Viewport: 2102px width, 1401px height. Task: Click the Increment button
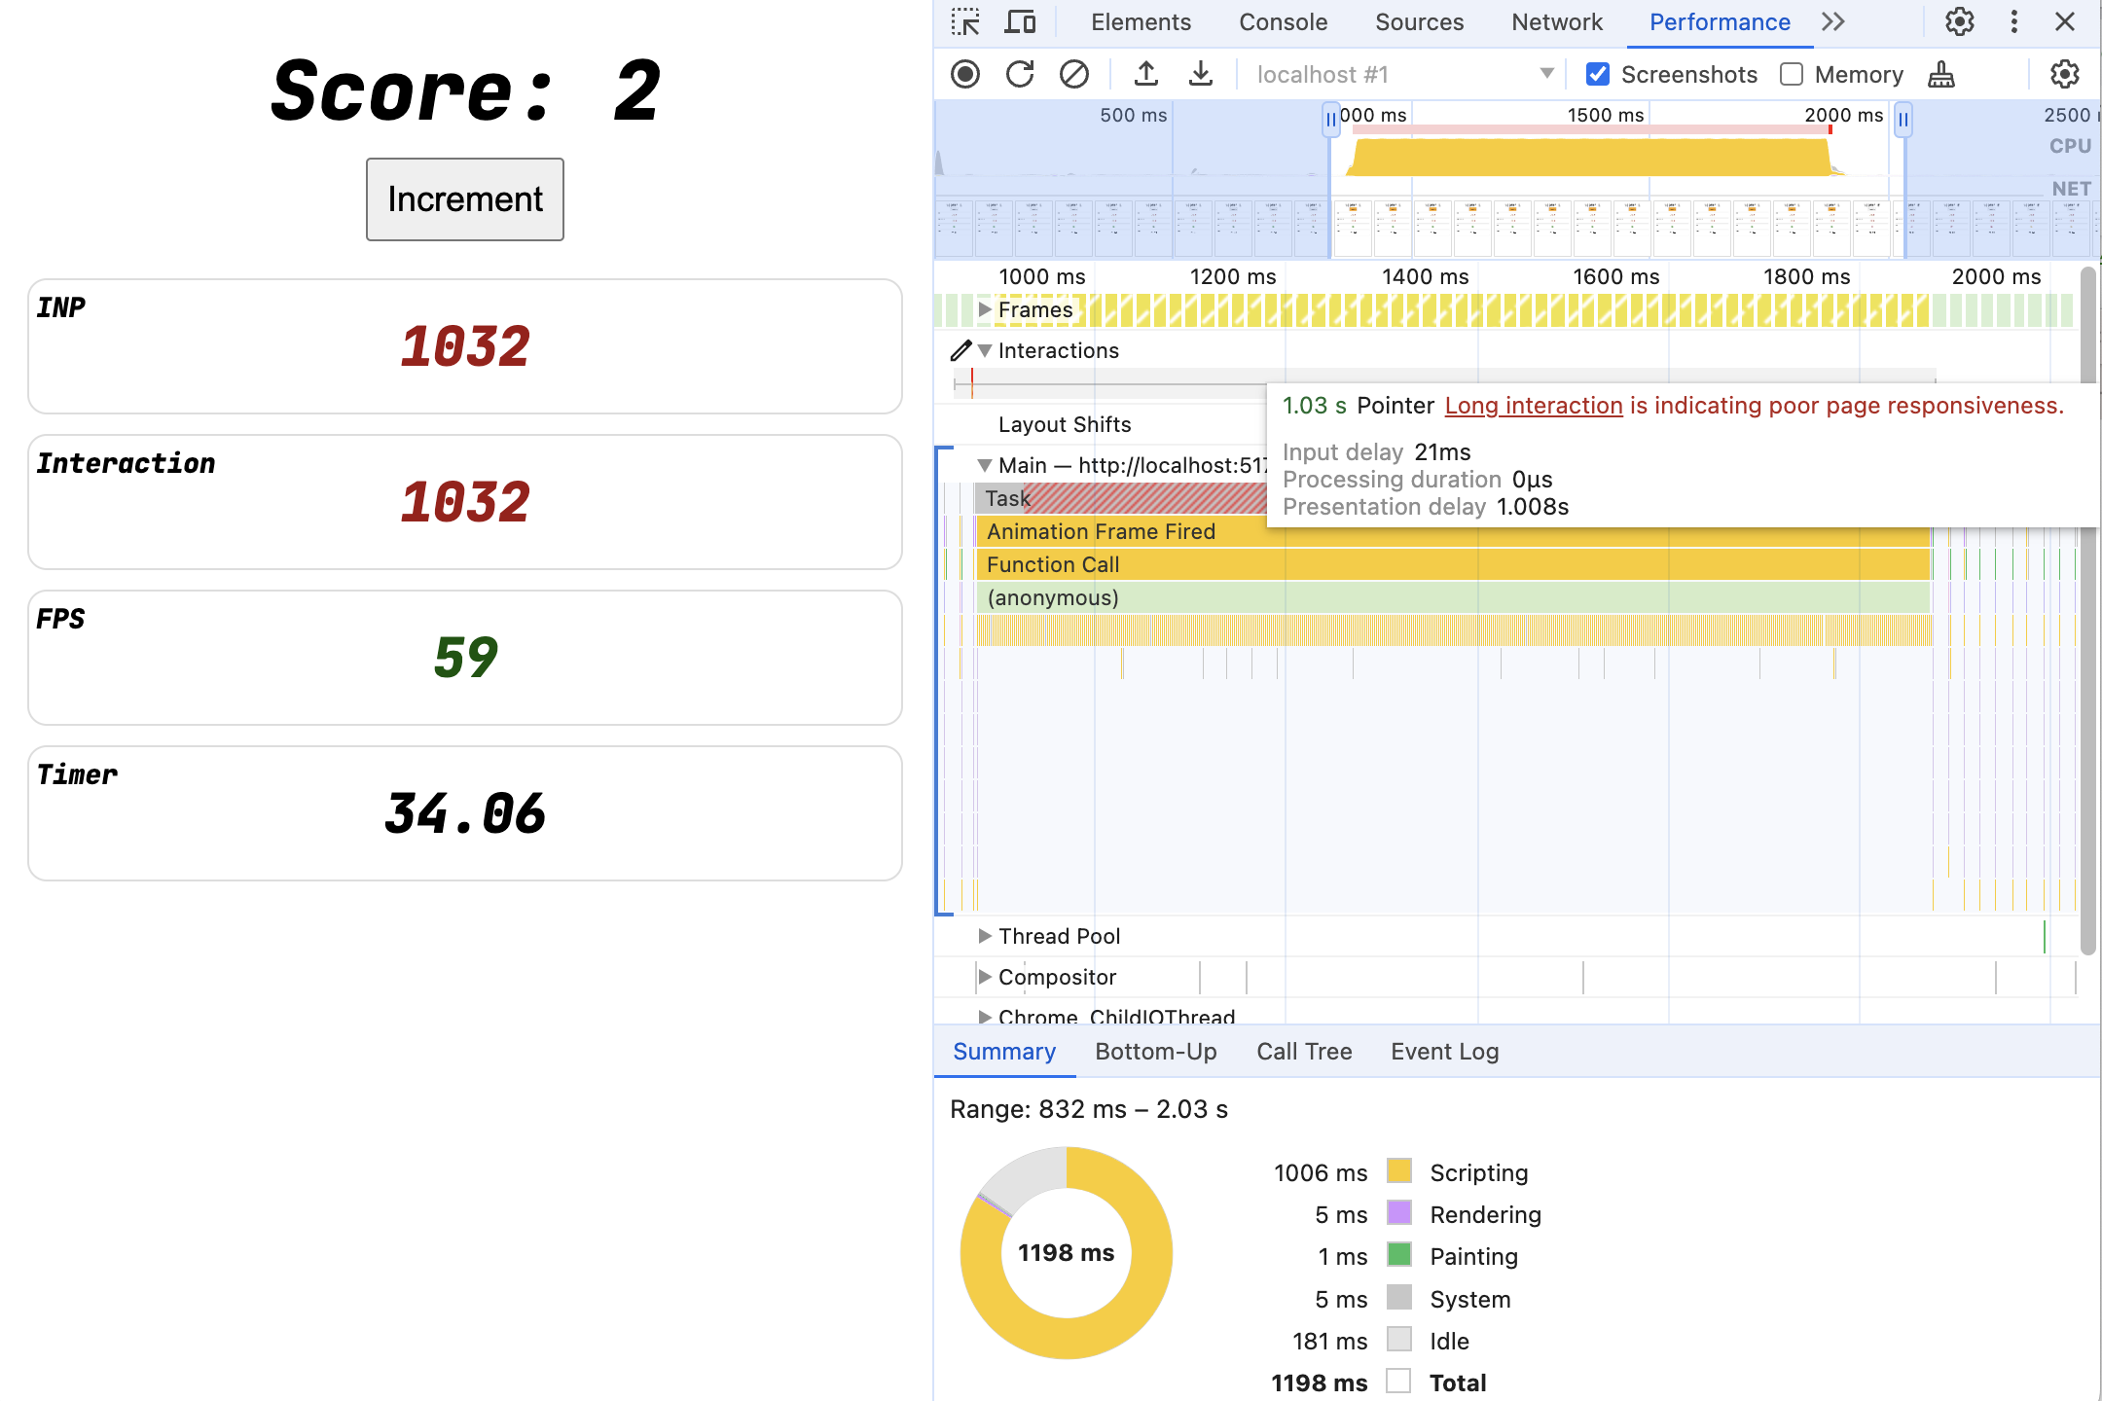pyautogui.click(x=463, y=198)
